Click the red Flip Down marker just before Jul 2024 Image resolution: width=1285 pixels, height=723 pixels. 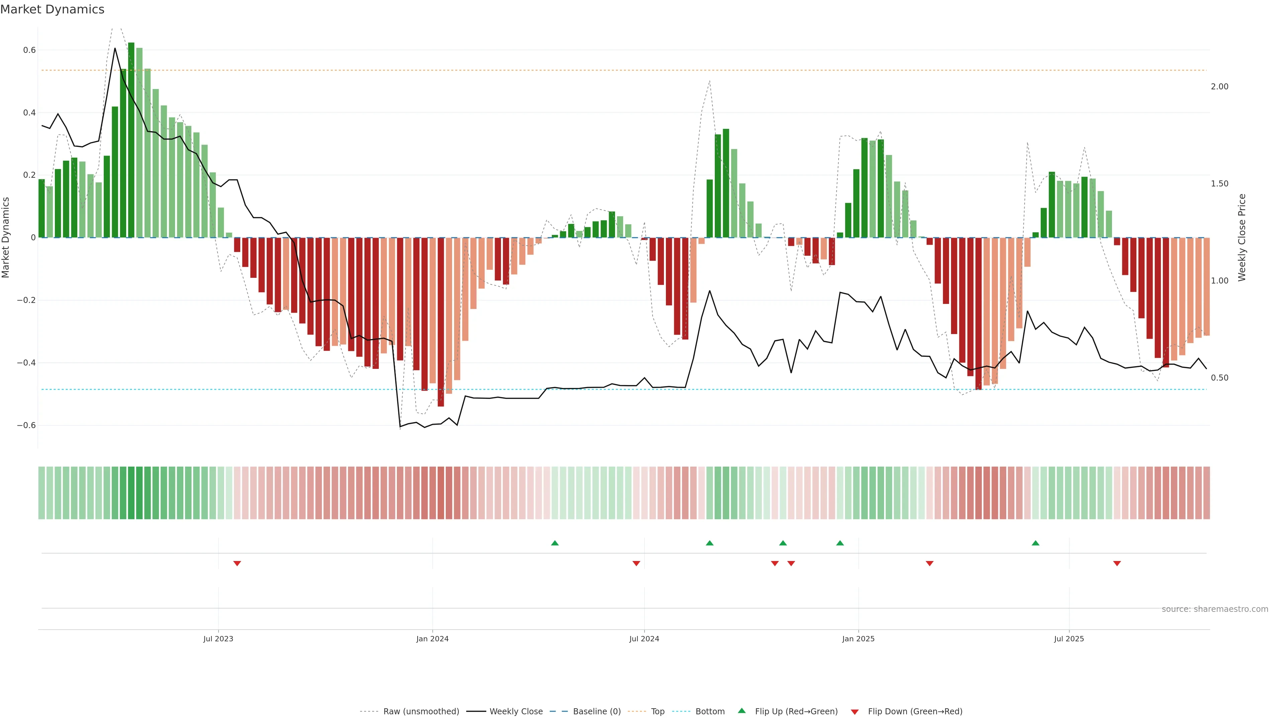(636, 563)
